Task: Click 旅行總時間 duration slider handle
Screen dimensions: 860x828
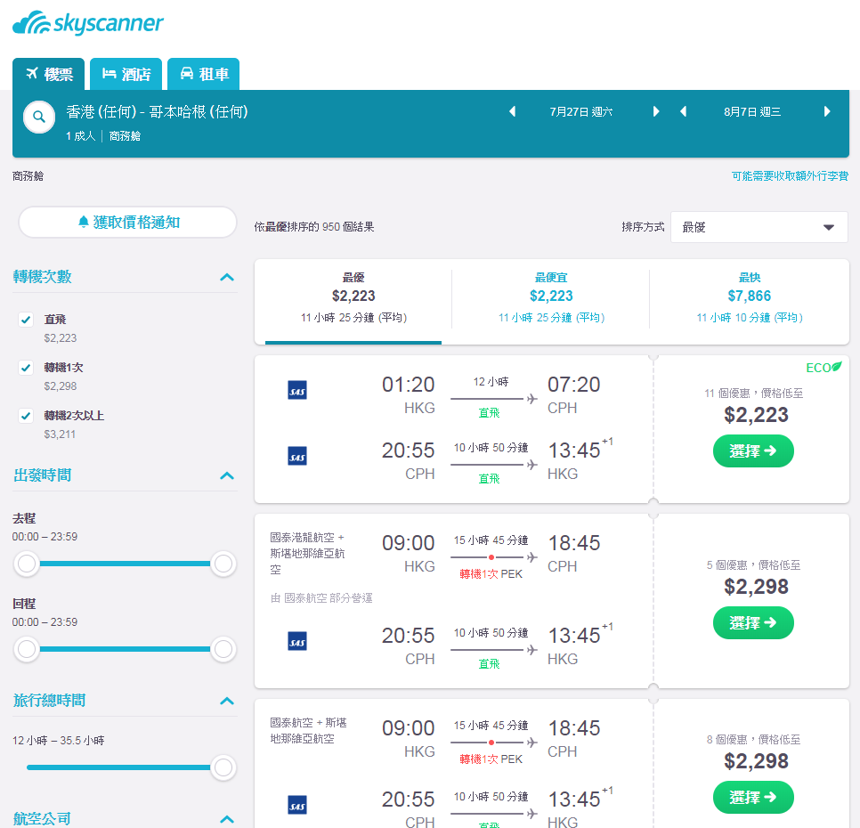Action: click(x=223, y=767)
